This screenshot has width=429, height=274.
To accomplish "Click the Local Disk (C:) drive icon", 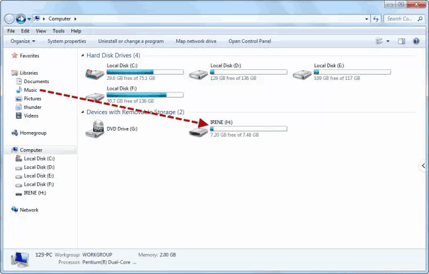I will click(x=95, y=73).
